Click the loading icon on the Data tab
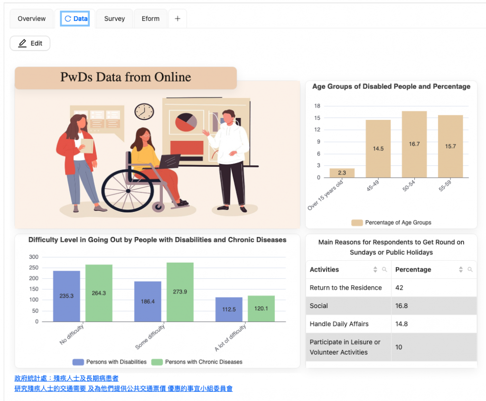Image resolution: width=486 pixels, height=401 pixels. click(68, 18)
